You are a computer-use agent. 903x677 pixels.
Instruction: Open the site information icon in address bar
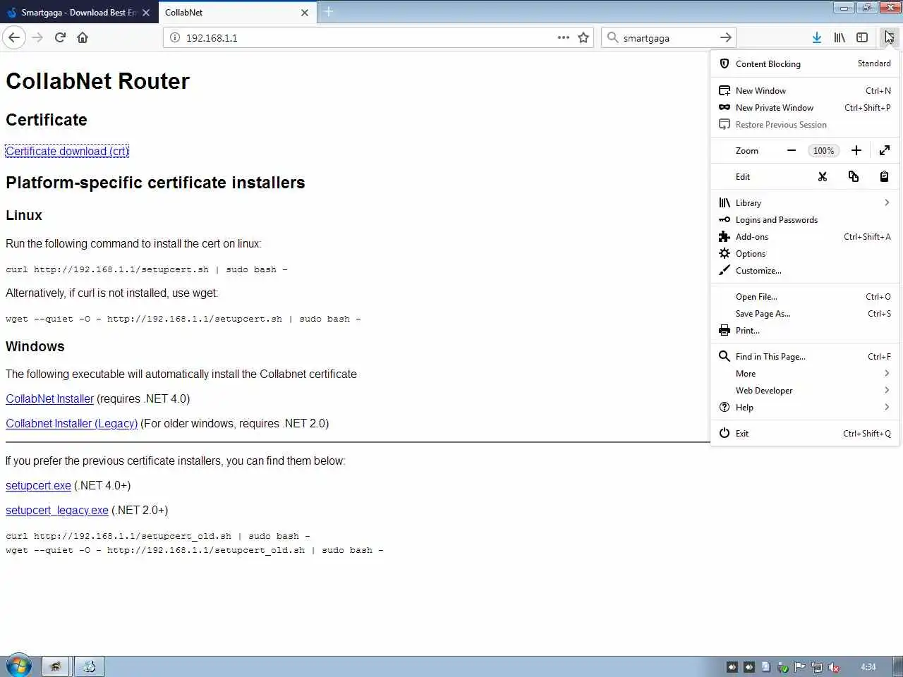(175, 37)
